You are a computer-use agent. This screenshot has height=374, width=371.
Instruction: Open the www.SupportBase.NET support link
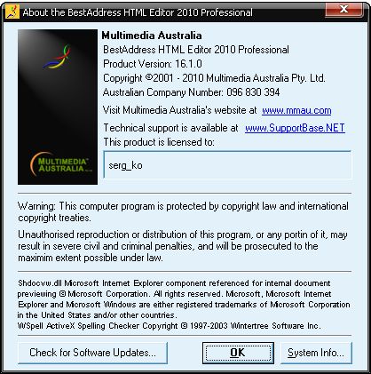point(295,128)
